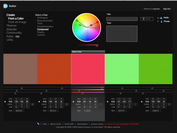Click the Save button

point(147,19)
